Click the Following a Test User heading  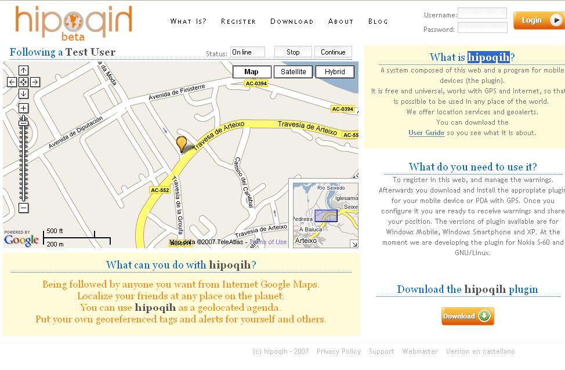tap(62, 52)
